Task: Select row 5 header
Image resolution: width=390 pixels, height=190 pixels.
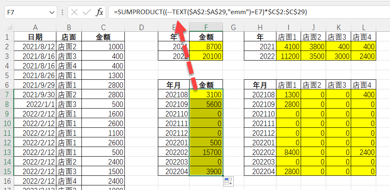Action: [7, 75]
